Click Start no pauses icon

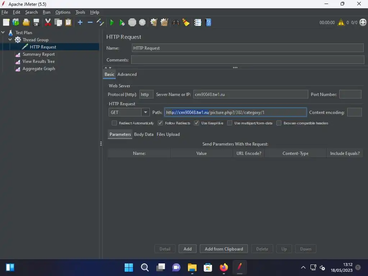point(122,23)
